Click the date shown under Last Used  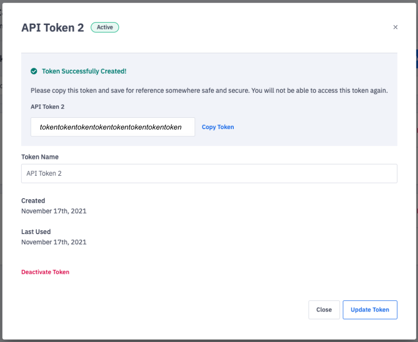click(54, 242)
